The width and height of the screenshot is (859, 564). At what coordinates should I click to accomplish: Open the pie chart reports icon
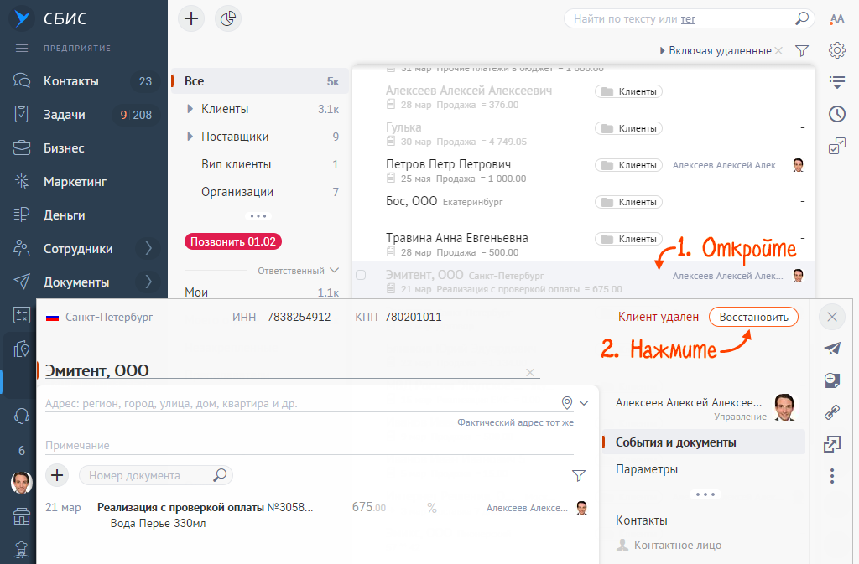point(228,18)
